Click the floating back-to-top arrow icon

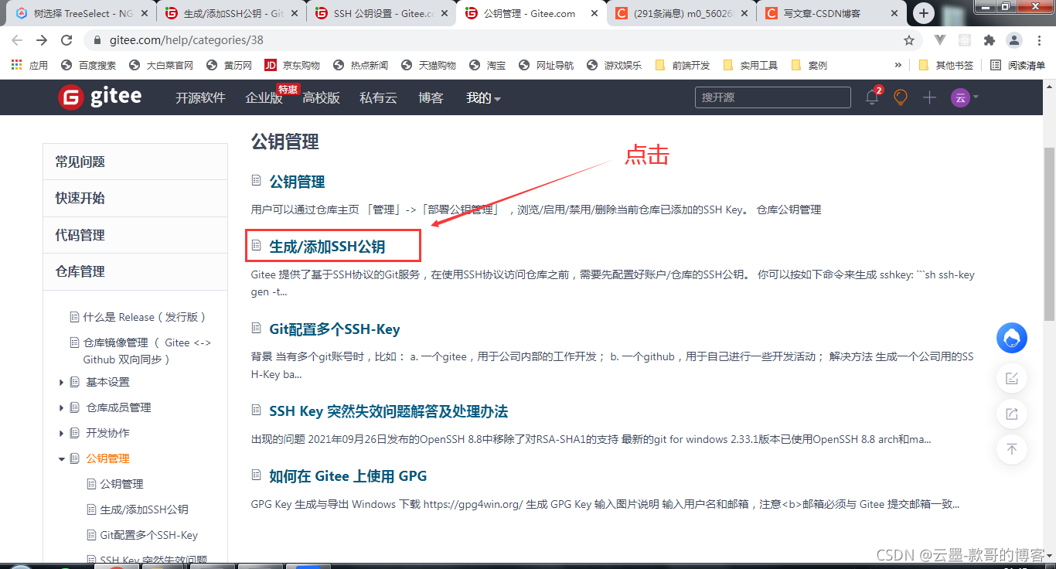[1011, 449]
